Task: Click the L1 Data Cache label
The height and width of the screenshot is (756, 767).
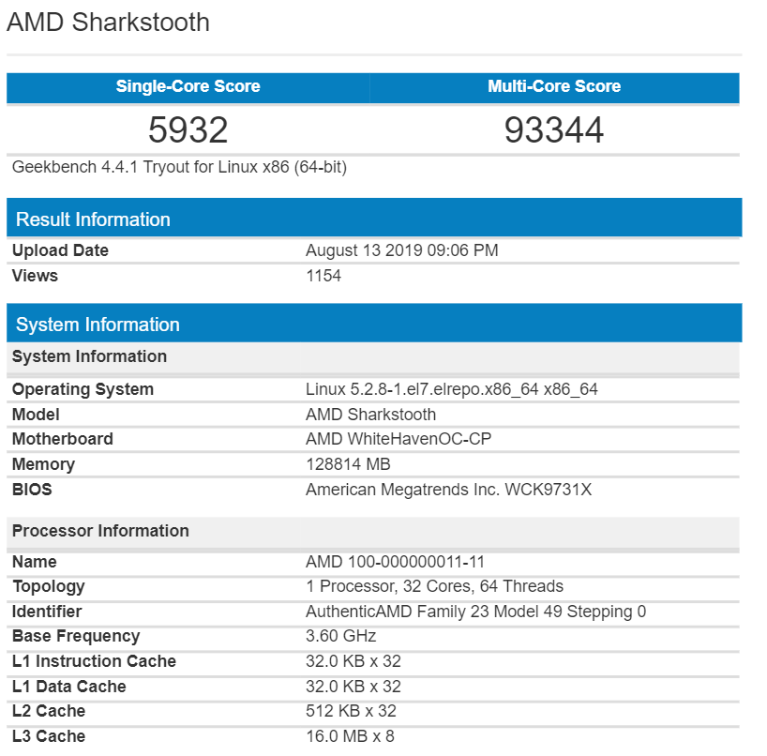Action: tap(69, 687)
